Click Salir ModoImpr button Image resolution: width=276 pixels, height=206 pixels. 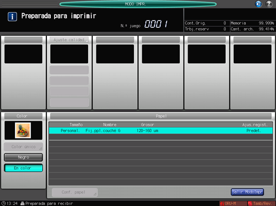(x=247, y=192)
